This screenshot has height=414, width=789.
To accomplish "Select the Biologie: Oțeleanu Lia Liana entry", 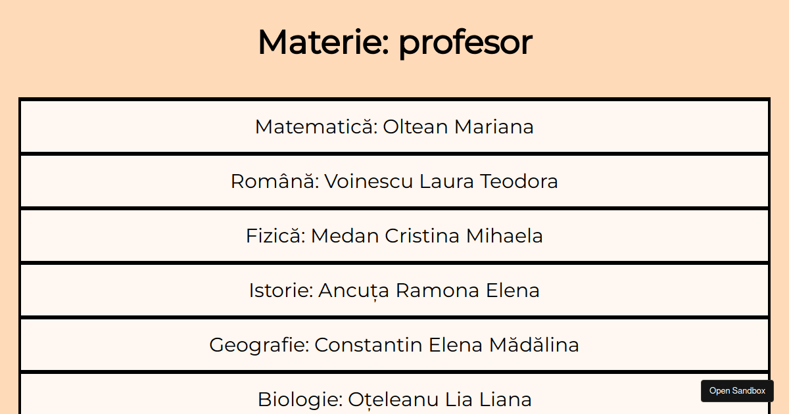I will [x=394, y=398].
